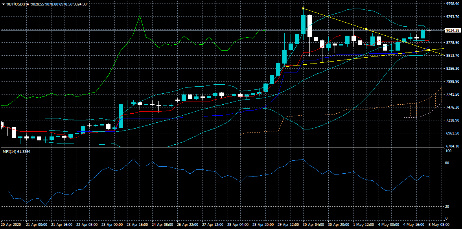Click the 30 Apr 20:00 time label
Viewport: 462px width, 229px height.
(339, 224)
